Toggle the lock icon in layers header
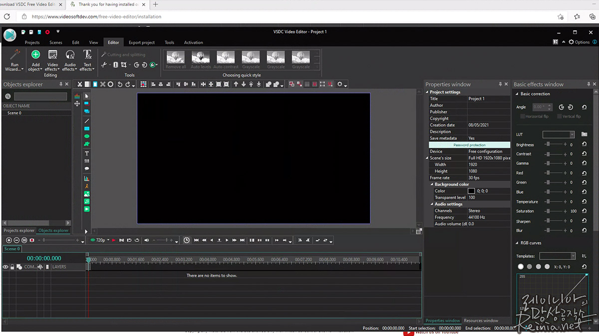Viewport: 599px width, 336px height. (12, 267)
